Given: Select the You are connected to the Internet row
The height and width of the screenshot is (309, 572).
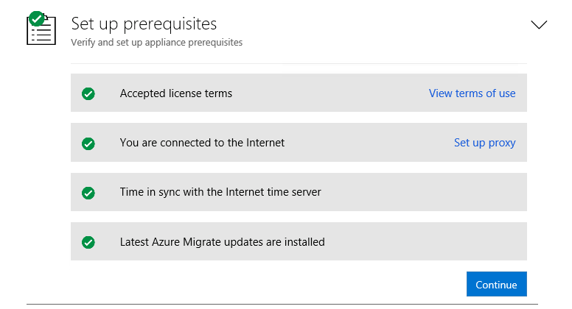Looking at the screenshot, I should [299, 142].
